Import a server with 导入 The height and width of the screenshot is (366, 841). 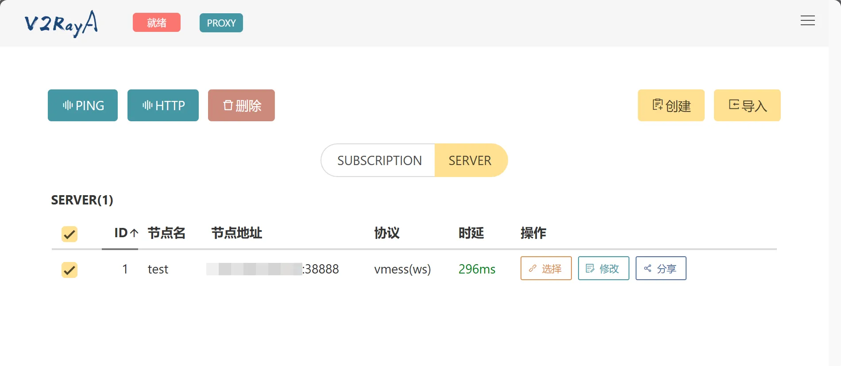[747, 105]
